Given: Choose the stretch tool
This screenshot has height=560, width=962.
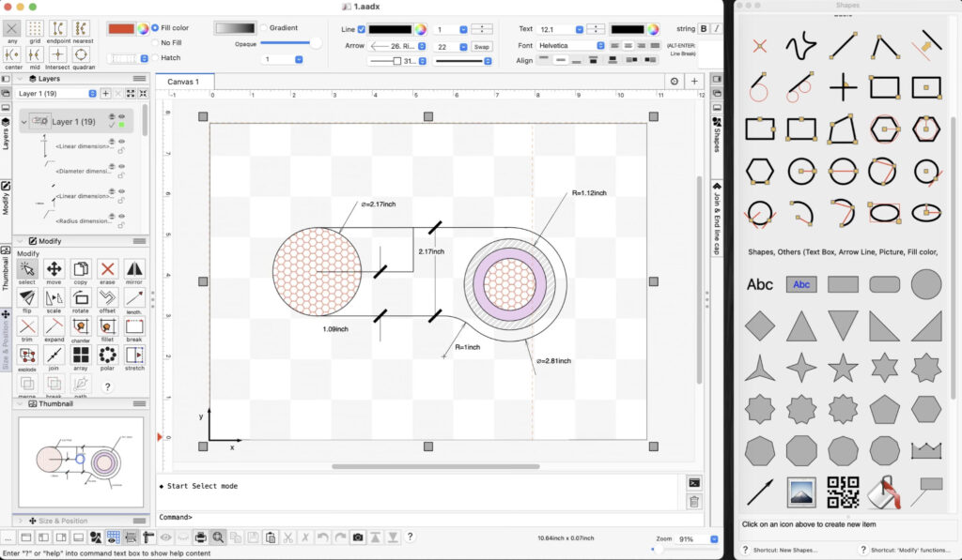Looking at the screenshot, I should [134, 356].
